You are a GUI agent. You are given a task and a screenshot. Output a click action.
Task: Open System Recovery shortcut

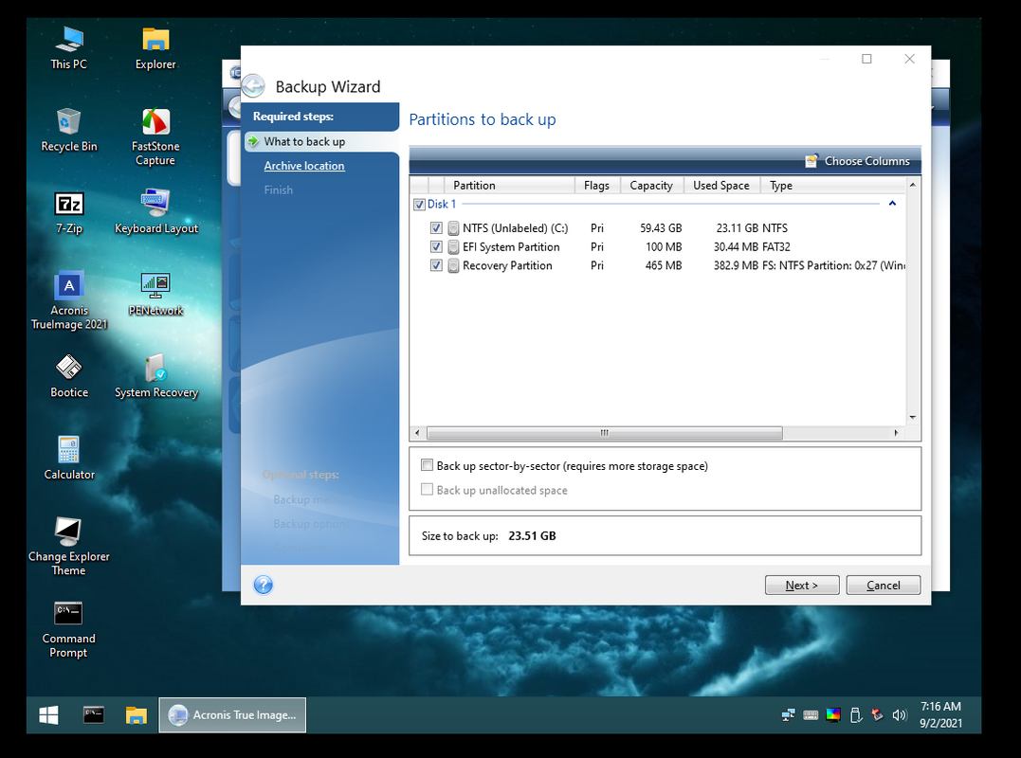(156, 376)
